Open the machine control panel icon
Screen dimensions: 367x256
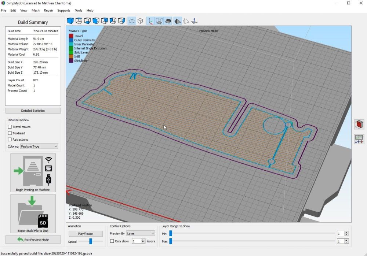pos(359,139)
